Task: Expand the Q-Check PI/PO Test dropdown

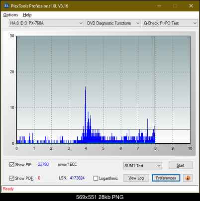Action: coord(170,23)
